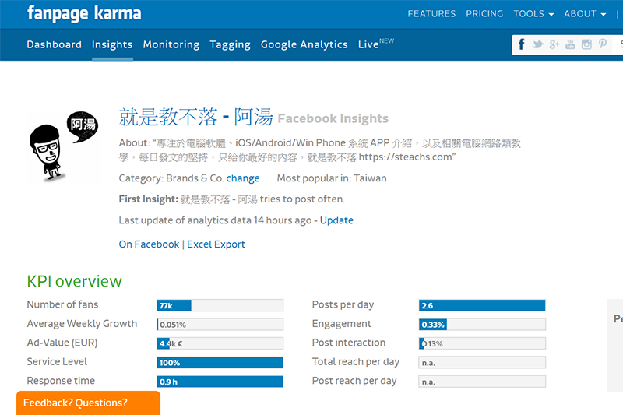This screenshot has width=623, height=415.
Task: Click the Posts per day label
Action: 343,304
